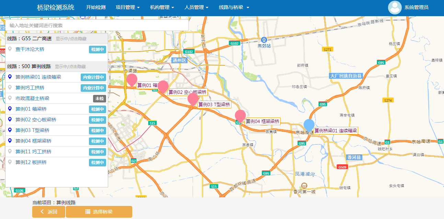Screen dimensions: 444x219
Task: Expand the 线路与桥梁 dropdown menu
Action: (x=234, y=7)
